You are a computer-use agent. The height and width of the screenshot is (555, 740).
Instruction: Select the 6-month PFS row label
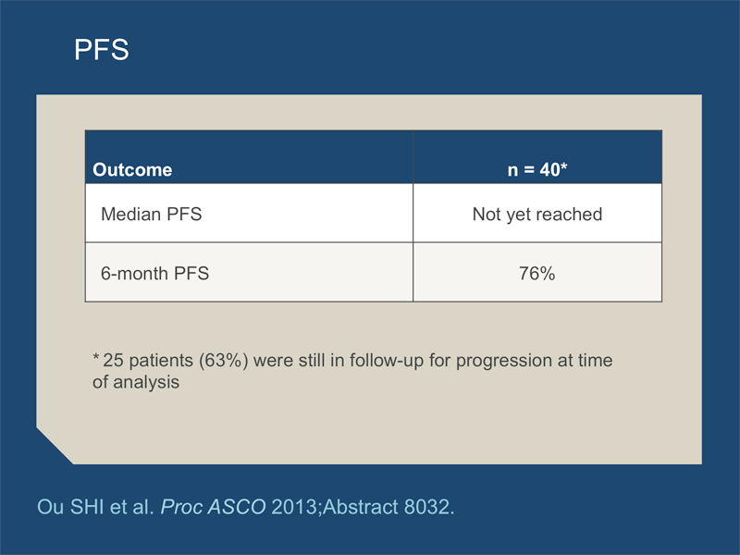click(x=154, y=273)
